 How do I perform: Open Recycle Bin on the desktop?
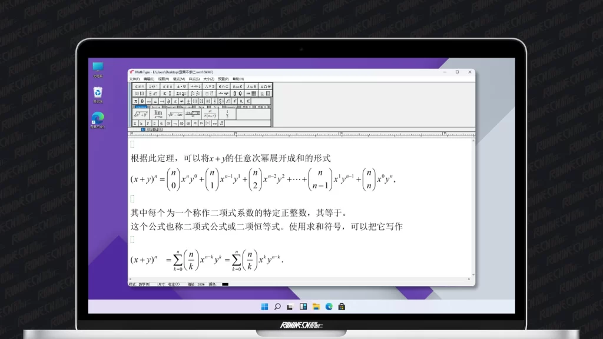[98, 94]
